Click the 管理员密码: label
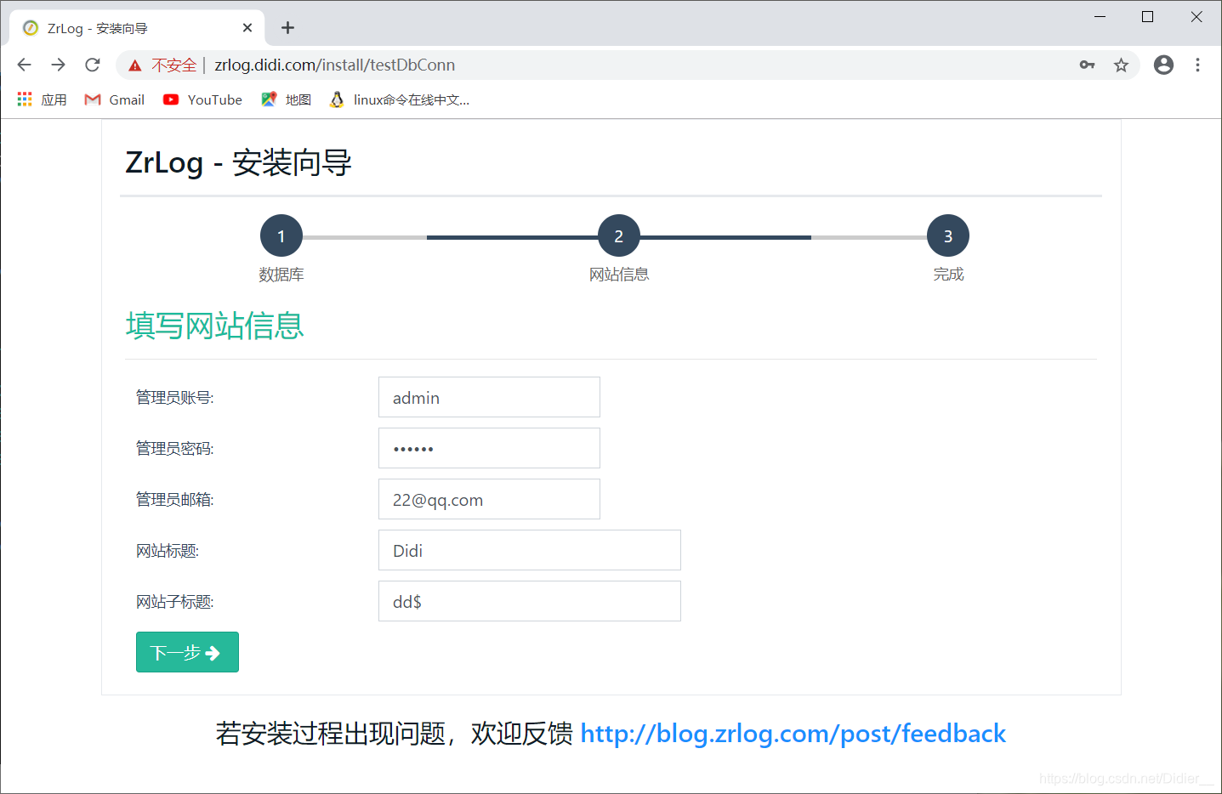Image resolution: width=1222 pixels, height=794 pixels. tap(175, 448)
